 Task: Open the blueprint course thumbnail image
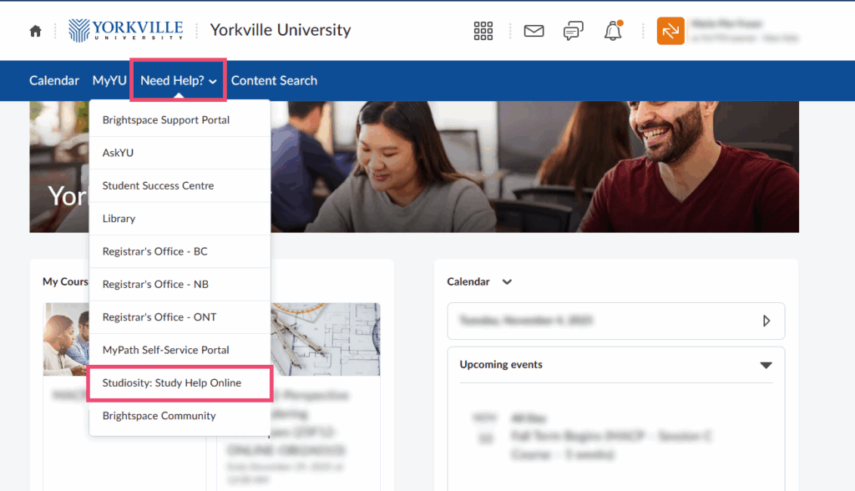(x=326, y=338)
